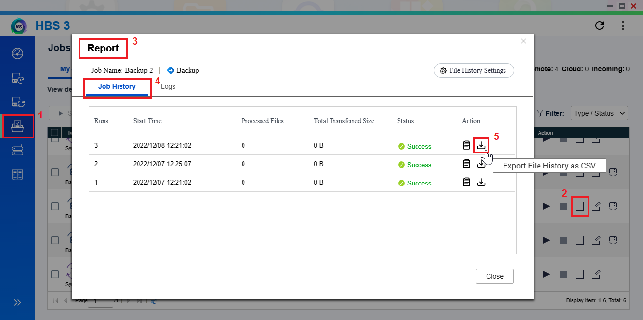Switch to the Logs tab
This screenshot has height=320, width=643.
[x=168, y=86]
